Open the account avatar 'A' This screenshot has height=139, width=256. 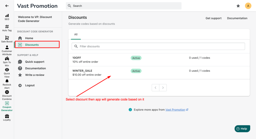click(248, 6)
